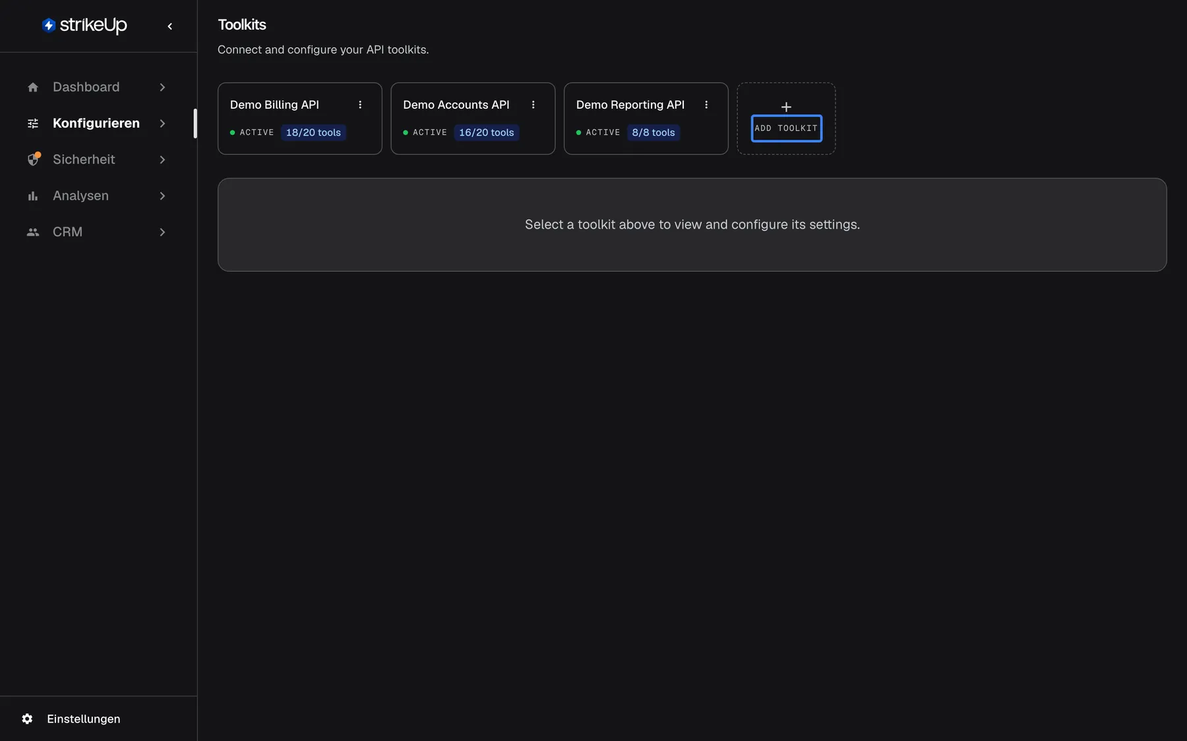Expand the Analysen menu chevron
Screen dimensions: 1187x741
(x=162, y=196)
